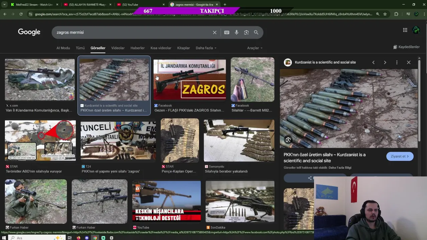Open the Google account avatar menu

[416, 30]
